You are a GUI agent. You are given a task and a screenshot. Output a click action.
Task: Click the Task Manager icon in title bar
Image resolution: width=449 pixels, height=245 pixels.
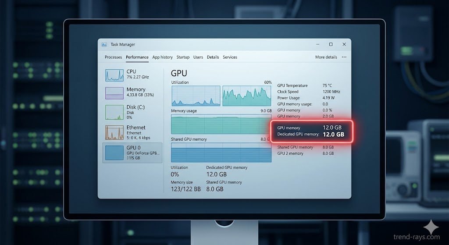pos(104,44)
